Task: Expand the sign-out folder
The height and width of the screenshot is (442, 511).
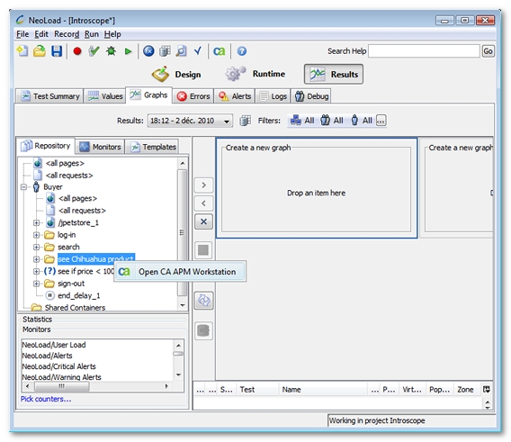Action: click(x=36, y=284)
